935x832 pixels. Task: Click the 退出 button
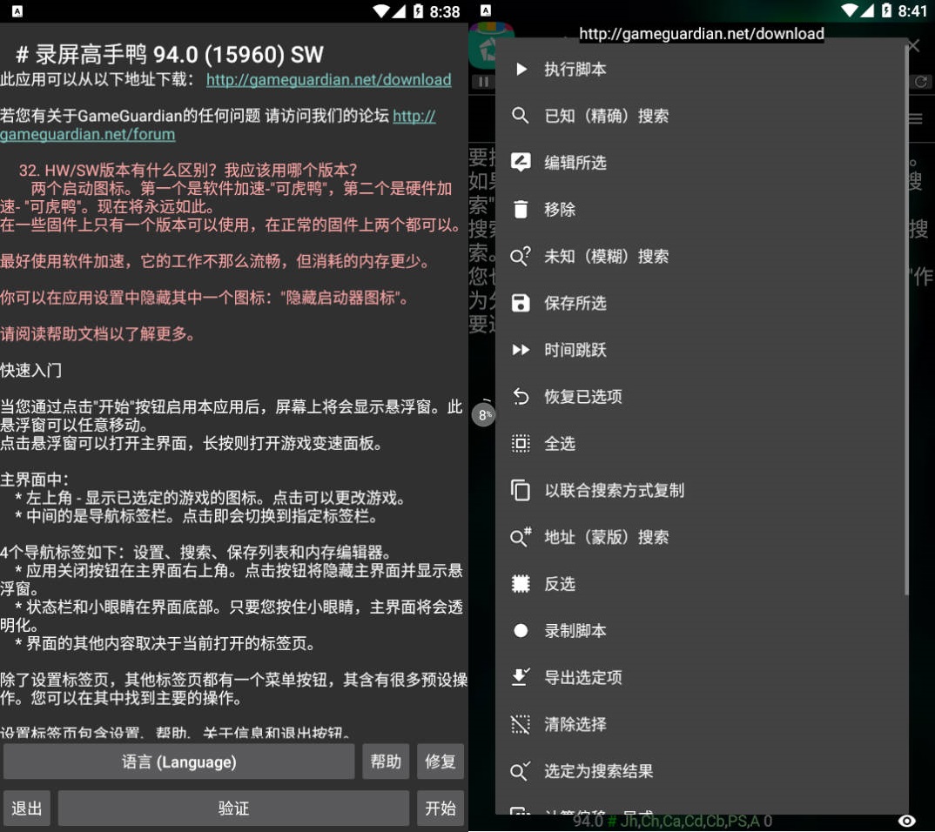pos(27,809)
